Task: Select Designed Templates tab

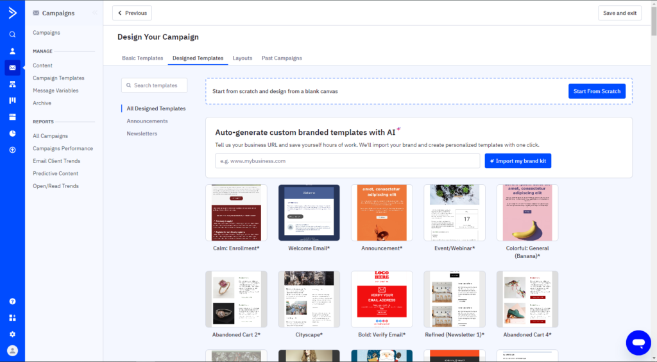Action: point(198,58)
